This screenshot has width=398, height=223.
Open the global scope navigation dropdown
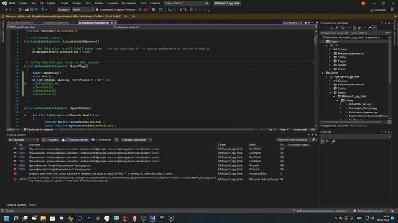162,27
